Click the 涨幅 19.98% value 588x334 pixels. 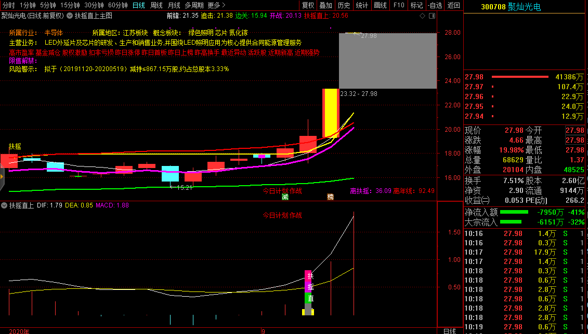point(511,150)
